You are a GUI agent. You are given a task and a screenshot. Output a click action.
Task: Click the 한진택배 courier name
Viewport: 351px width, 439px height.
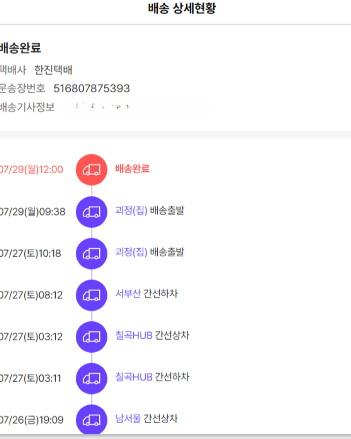(53, 70)
